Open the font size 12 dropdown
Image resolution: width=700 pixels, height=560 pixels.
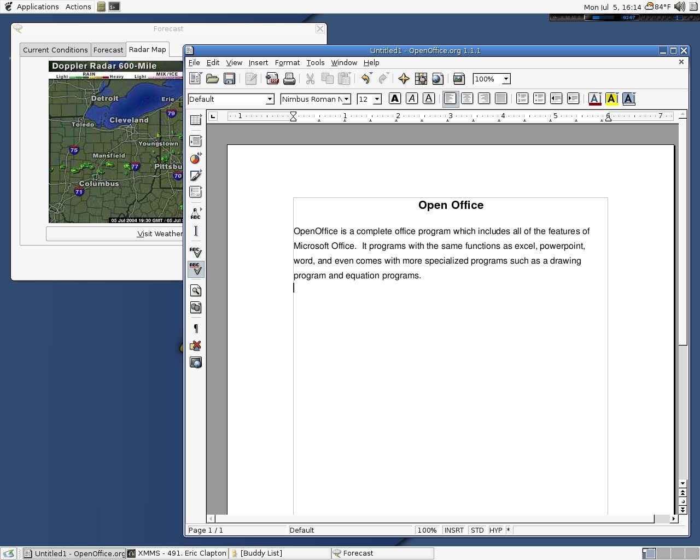click(x=377, y=99)
